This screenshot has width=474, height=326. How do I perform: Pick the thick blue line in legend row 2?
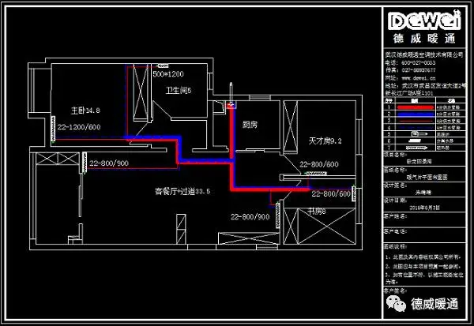tap(416, 114)
